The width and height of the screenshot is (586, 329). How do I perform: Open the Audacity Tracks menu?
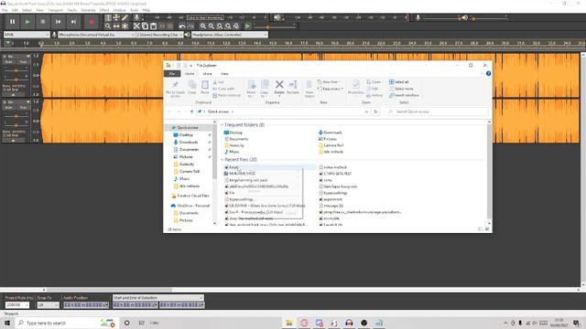click(x=72, y=10)
